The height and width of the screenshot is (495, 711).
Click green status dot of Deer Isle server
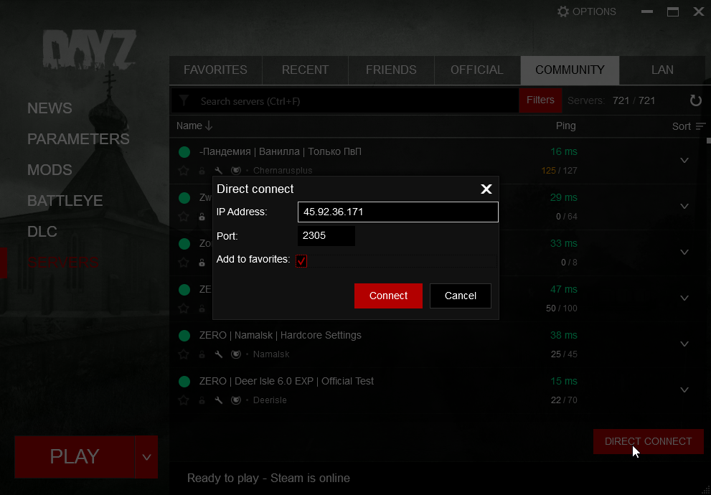[x=184, y=381]
